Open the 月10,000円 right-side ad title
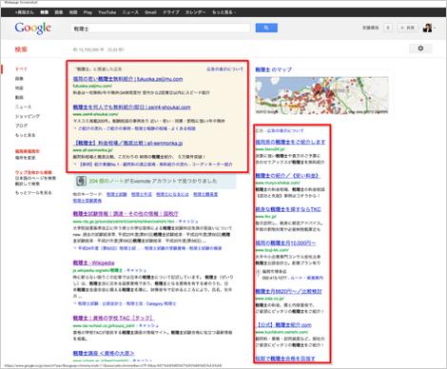 click(x=285, y=243)
